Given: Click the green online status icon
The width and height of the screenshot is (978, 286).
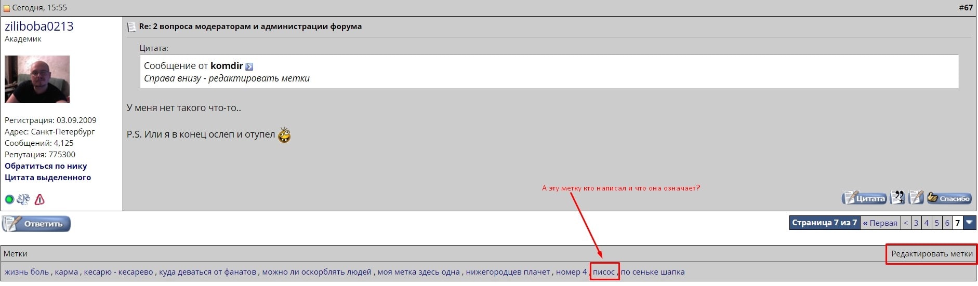Looking at the screenshot, I should [x=9, y=199].
